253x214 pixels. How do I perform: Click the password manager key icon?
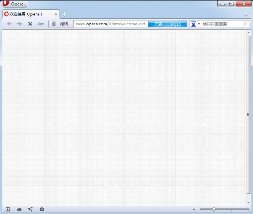click(x=41, y=24)
